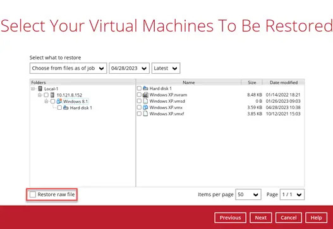Collapse the Windows 8.1 tree node
This screenshot has height=229, width=333.
pyautogui.click(x=46, y=102)
